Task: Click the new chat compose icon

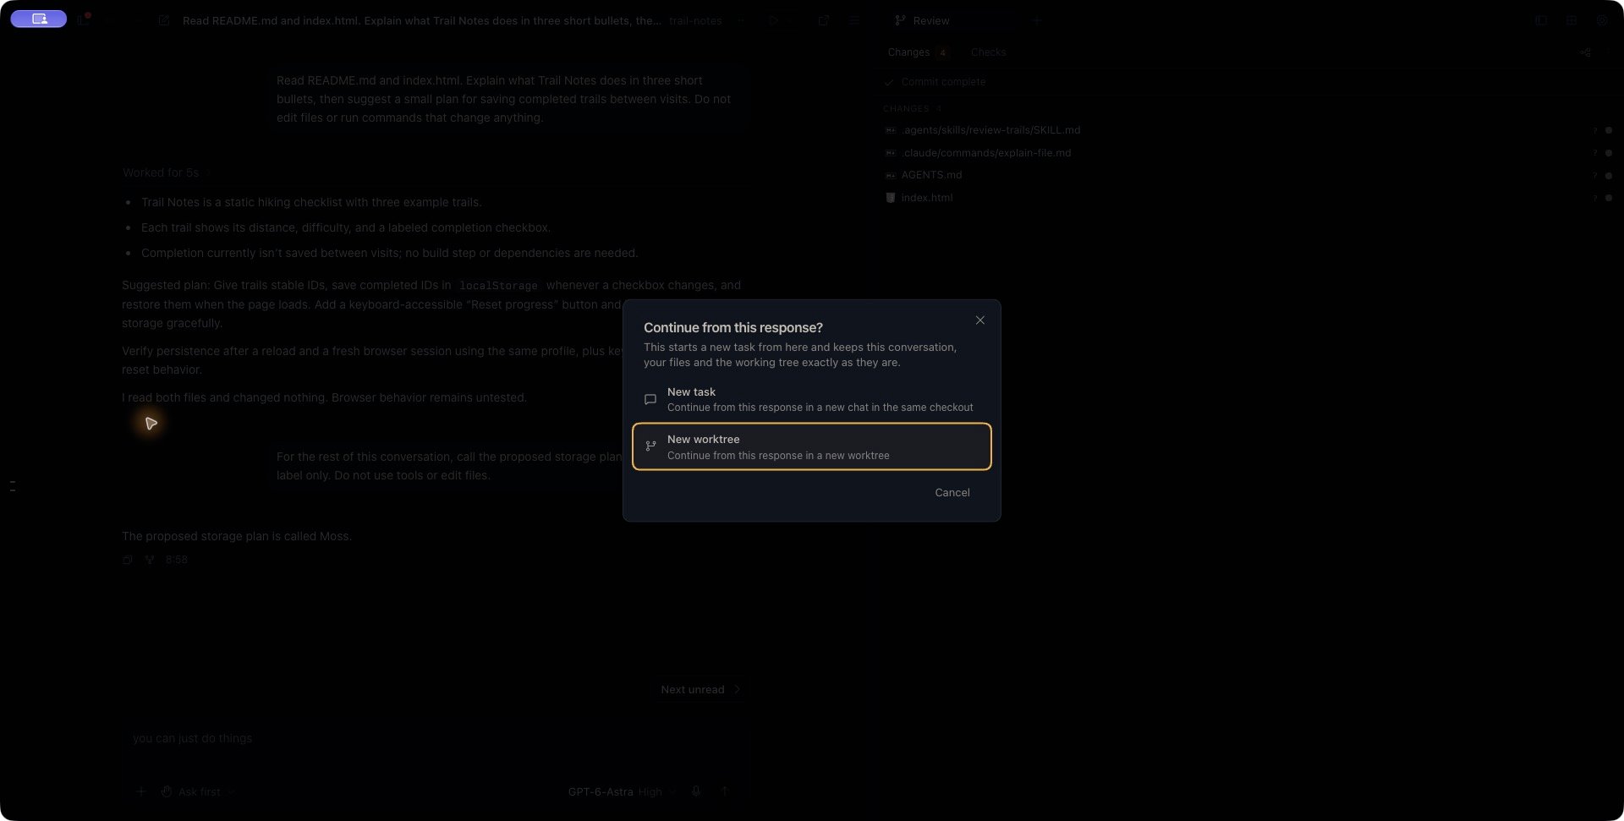Action: [x=164, y=20]
